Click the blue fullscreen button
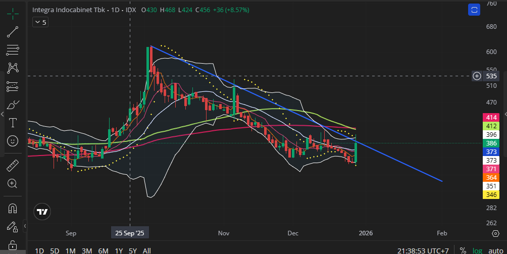507x254 pixels. coord(474,10)
